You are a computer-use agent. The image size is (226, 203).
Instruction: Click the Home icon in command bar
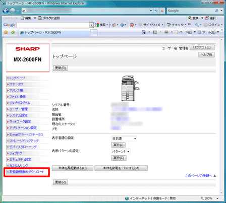point(144,32)
